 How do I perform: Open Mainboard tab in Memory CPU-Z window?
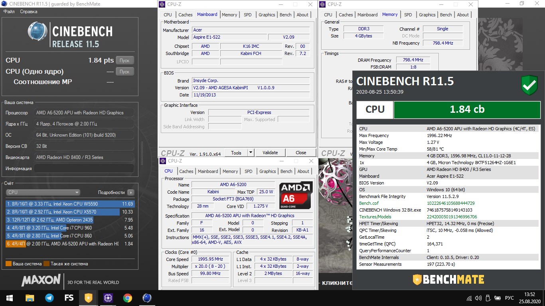coord(367,15)
